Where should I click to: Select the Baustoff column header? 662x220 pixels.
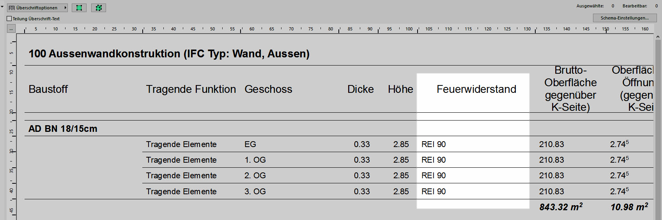(x=48, y=89)
